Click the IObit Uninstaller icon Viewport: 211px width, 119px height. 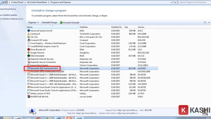click(29, 56)
